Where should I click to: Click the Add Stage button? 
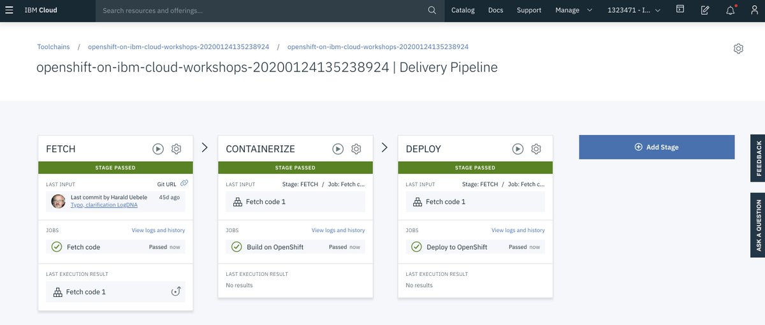click(657, 147)
